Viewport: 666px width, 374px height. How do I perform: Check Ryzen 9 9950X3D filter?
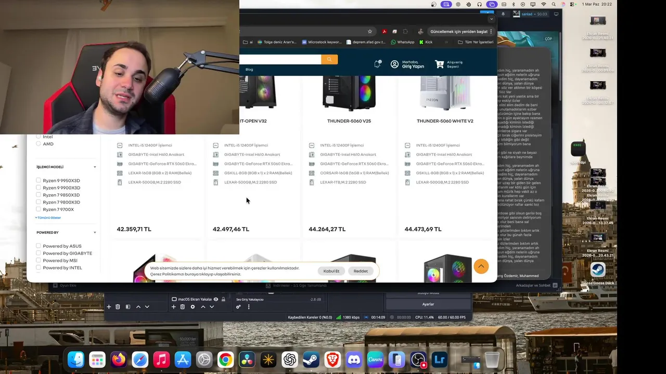coord(39,181)
